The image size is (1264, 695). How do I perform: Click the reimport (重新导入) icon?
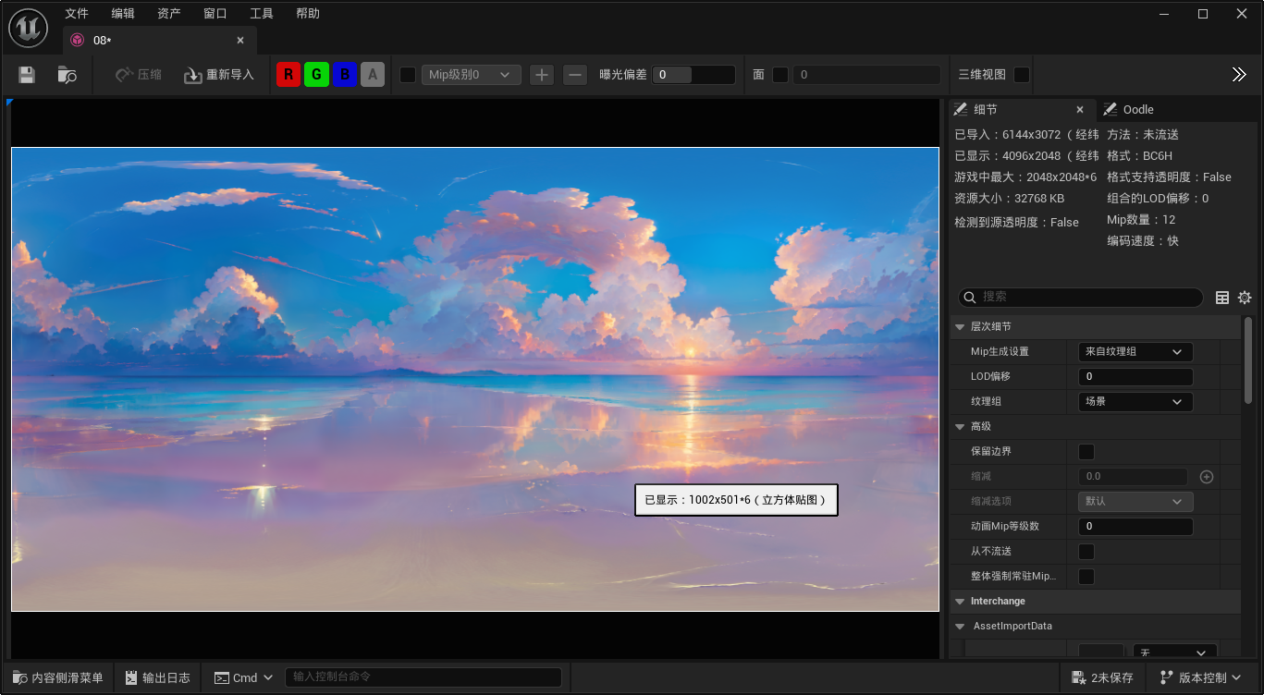pos(192,75)
